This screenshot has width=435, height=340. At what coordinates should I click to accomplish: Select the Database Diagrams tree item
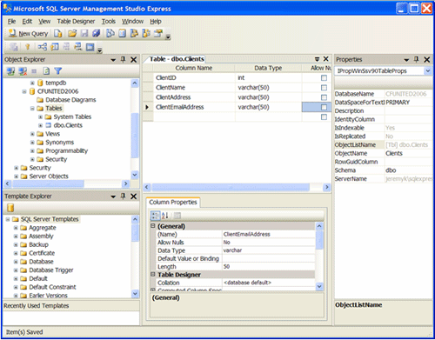[70, 100]
